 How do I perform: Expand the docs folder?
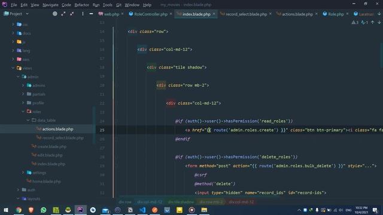click(x=13, y=33)
